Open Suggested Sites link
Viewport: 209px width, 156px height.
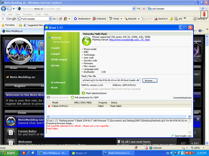click(x=34, y=25)
